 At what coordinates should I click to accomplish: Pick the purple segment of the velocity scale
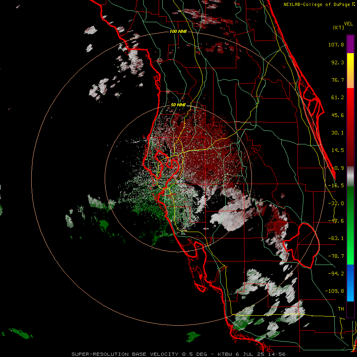(x=350, y=44)
